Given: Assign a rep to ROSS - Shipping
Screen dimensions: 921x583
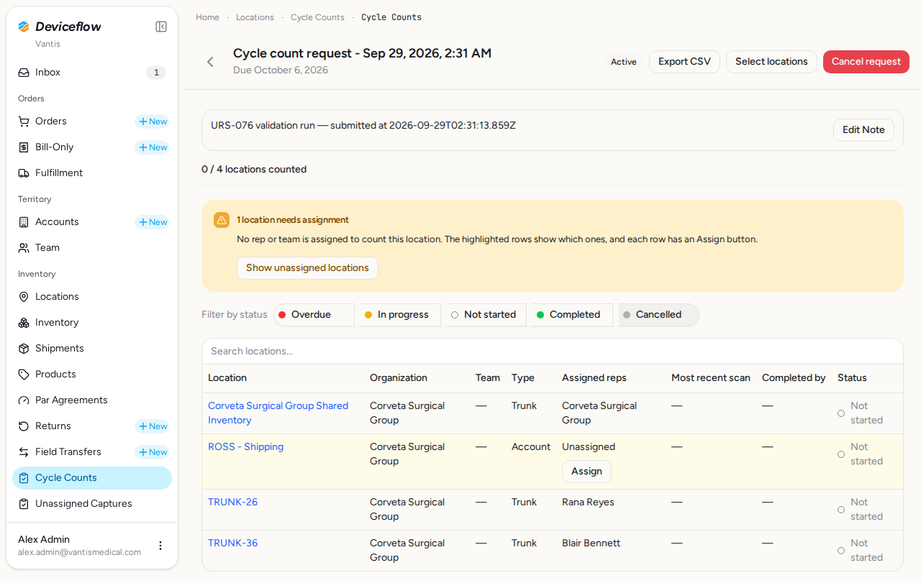Looking at the screenshot, I should click(x=586, y=472).
